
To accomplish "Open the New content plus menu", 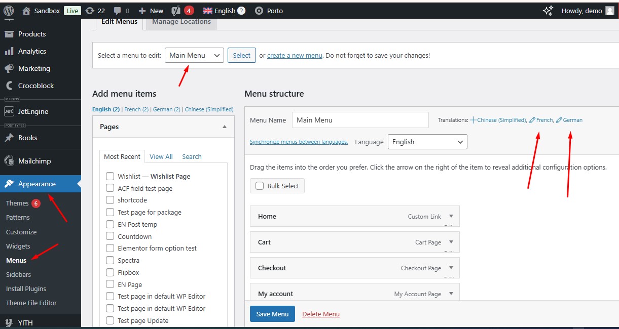I will [142, 11].
